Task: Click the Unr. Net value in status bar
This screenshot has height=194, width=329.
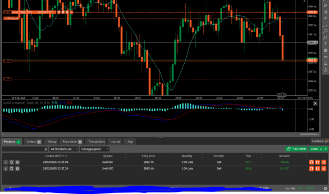Action: (x=306, y=189)
